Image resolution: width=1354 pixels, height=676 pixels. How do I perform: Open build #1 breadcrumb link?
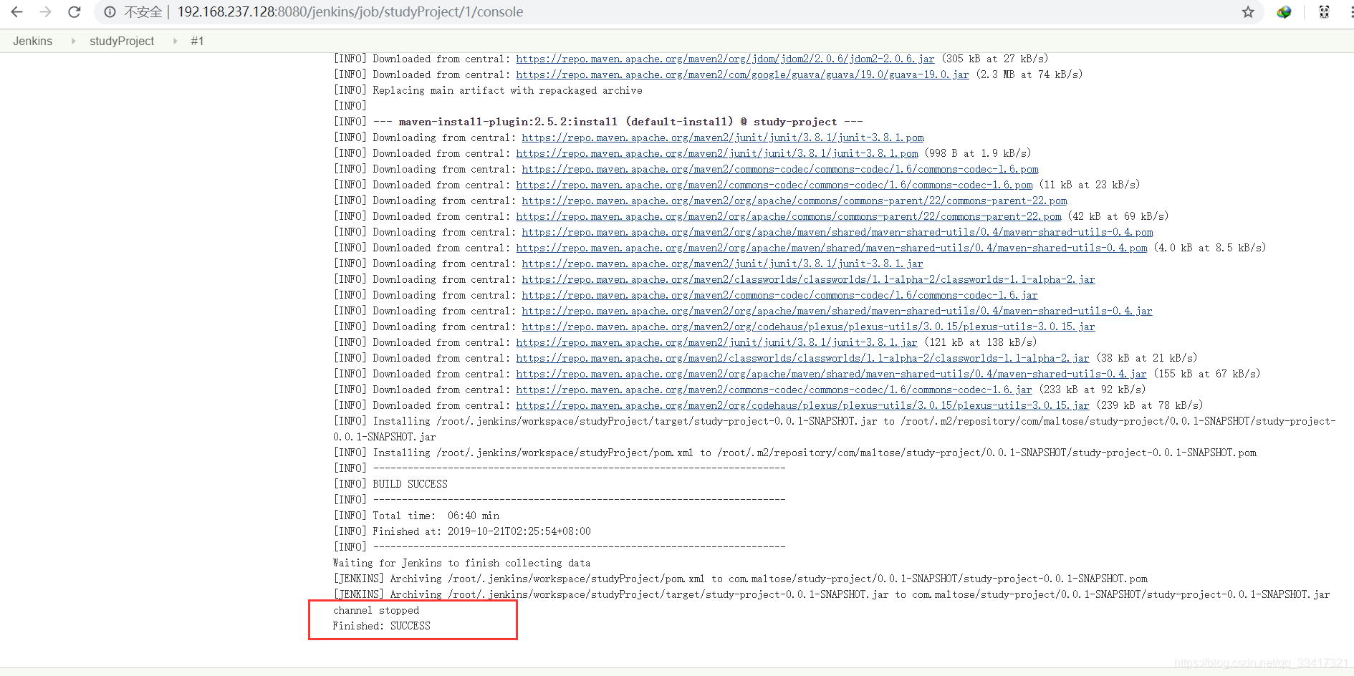click(x=198, y=42)
